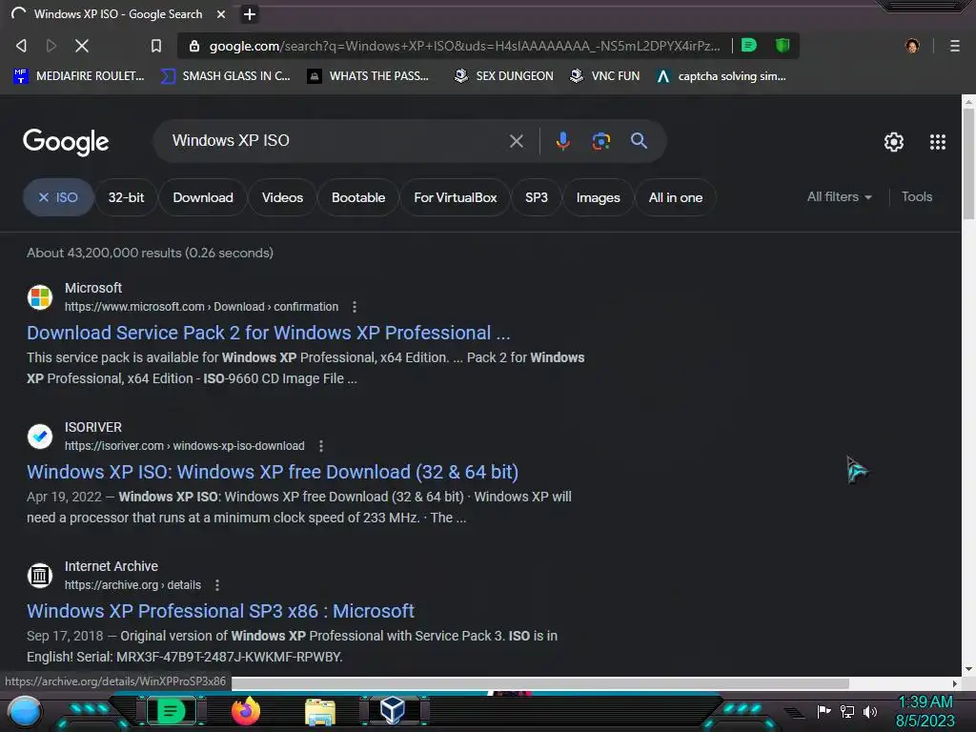Screen dimensions: 976x732
Task: Apply the 32-bit filter chip
Action: 127,197
